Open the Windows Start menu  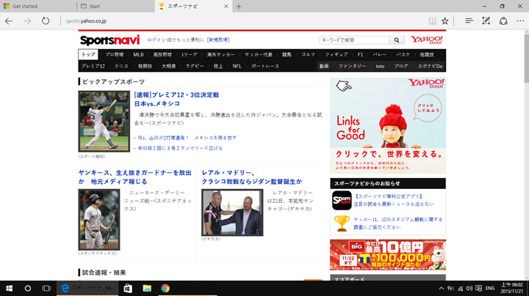click(x=9, y=288)
